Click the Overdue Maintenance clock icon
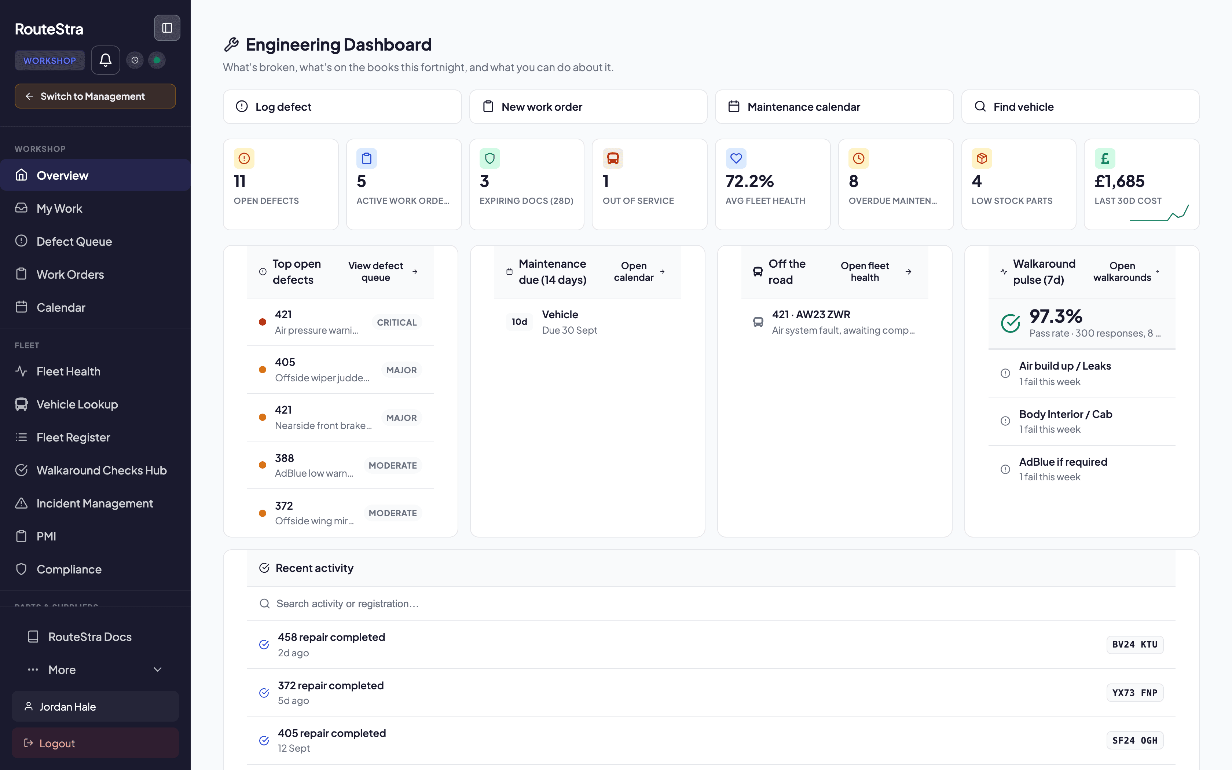The image size is (1232, 770). coord(859,158)
